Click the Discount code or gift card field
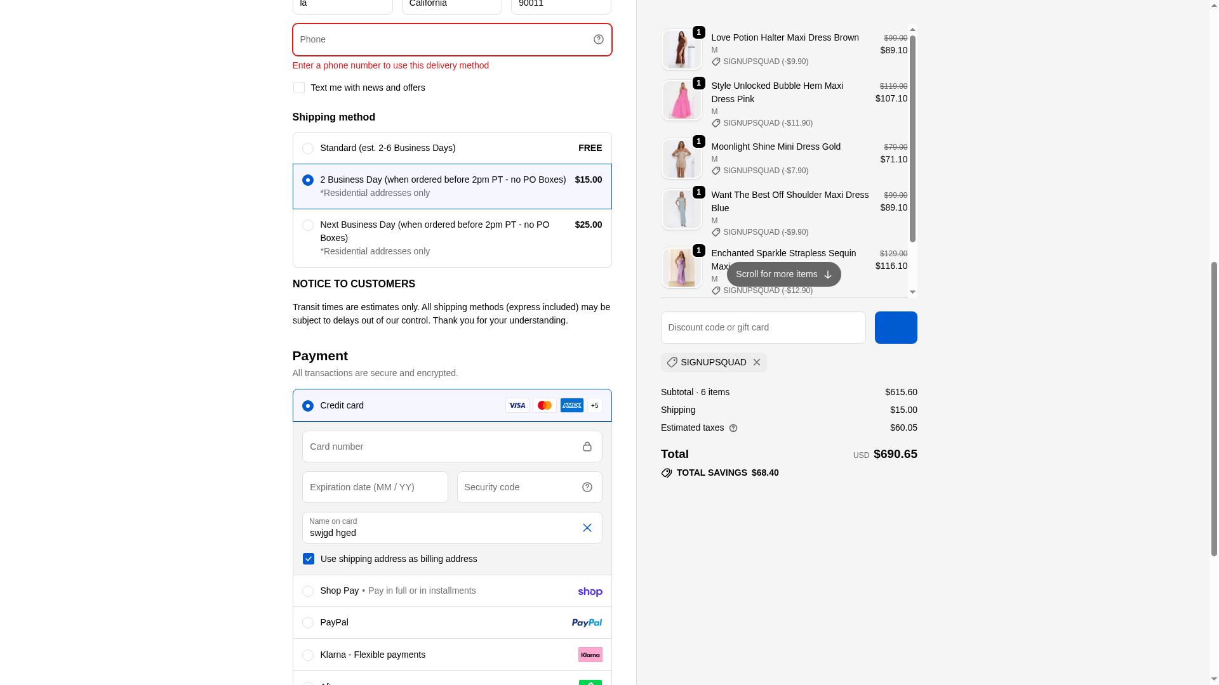This screenshot has height=685, width=1219. 763,327
